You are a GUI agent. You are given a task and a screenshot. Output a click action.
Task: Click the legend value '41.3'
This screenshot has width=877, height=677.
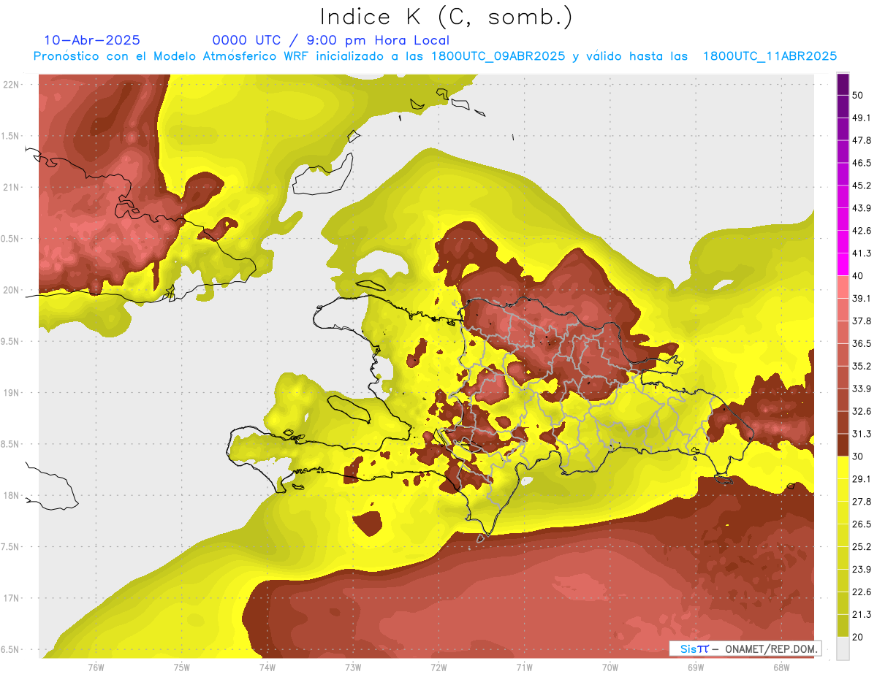(862, 253)
